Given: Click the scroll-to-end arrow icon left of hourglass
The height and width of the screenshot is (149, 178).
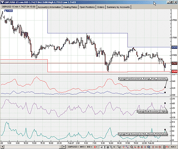Looking at the screenshot, I should click(101, 147).
